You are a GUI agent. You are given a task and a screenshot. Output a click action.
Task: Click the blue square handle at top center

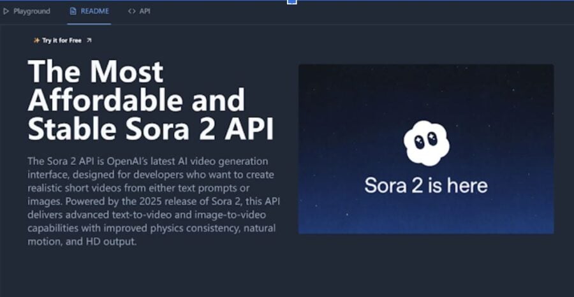tap(292, 2)
